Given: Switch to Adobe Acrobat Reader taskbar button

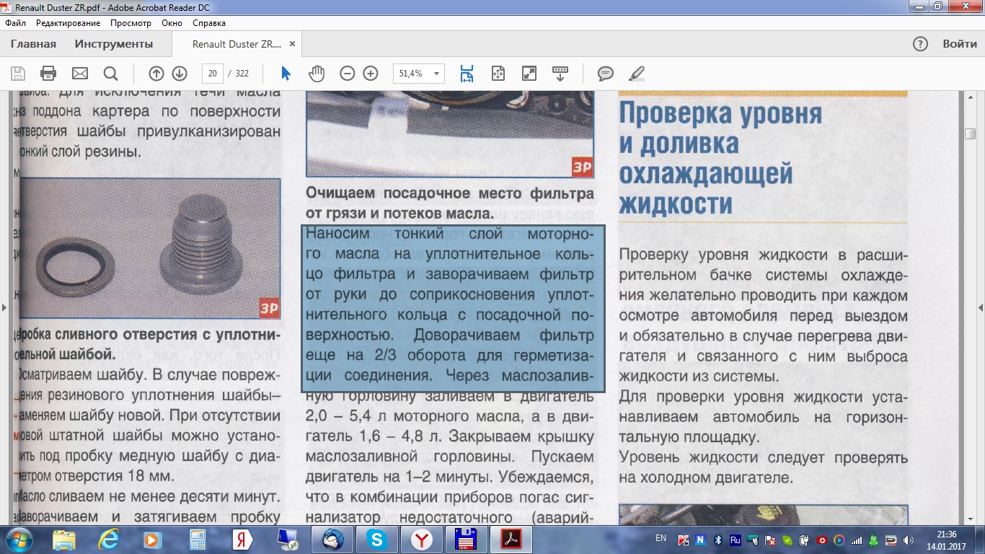Looking at the screenshot, I should click(x=511, y=539).
